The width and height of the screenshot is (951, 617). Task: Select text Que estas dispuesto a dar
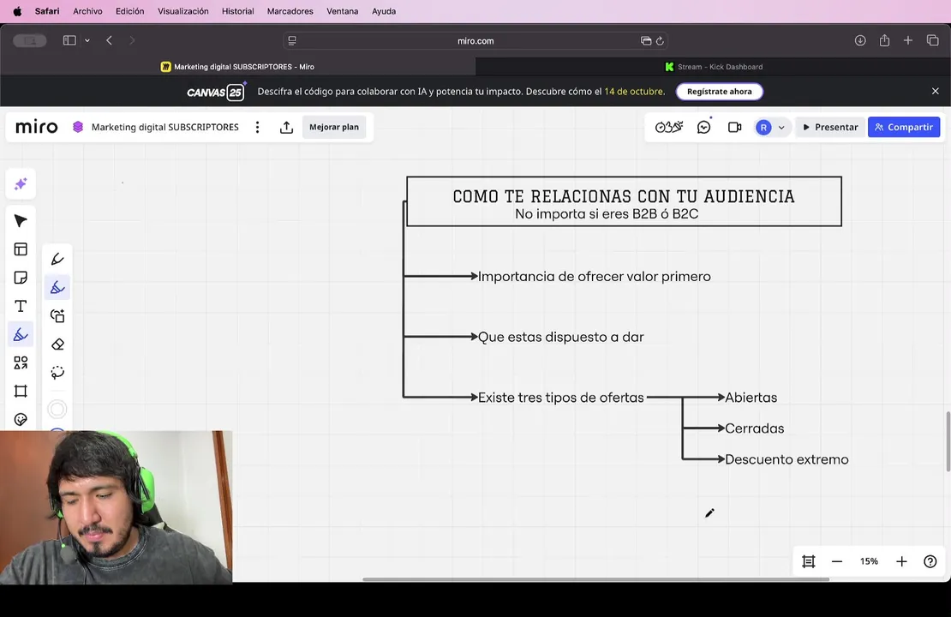point(561,337)
